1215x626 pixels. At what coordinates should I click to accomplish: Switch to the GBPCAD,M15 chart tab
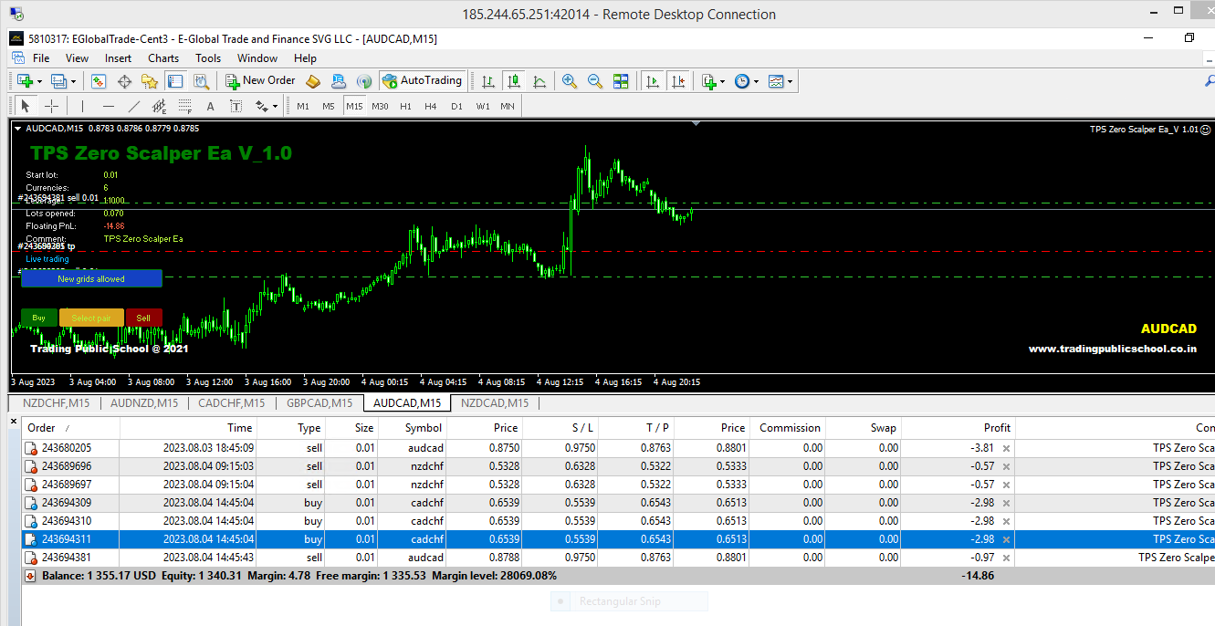[319, 402]
